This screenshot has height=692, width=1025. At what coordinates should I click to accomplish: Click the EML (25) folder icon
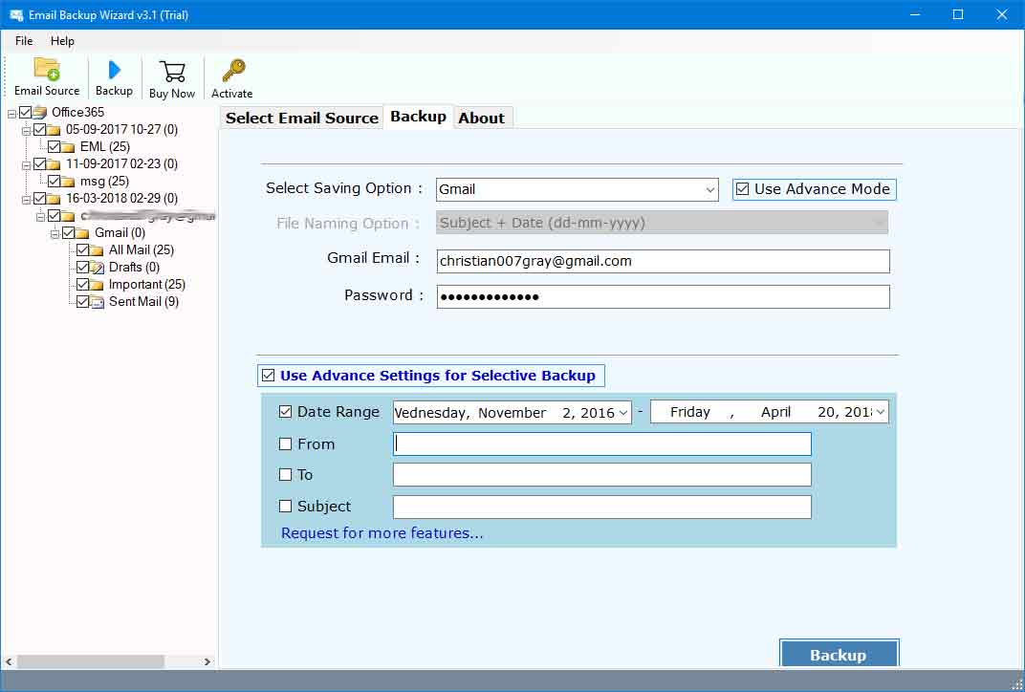coord(68,147)
